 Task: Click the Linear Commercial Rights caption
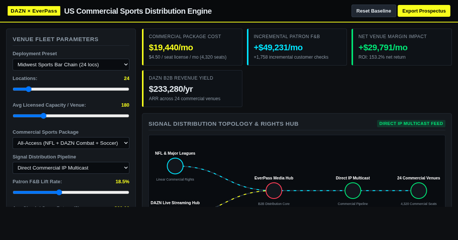[x=175, y=179]
